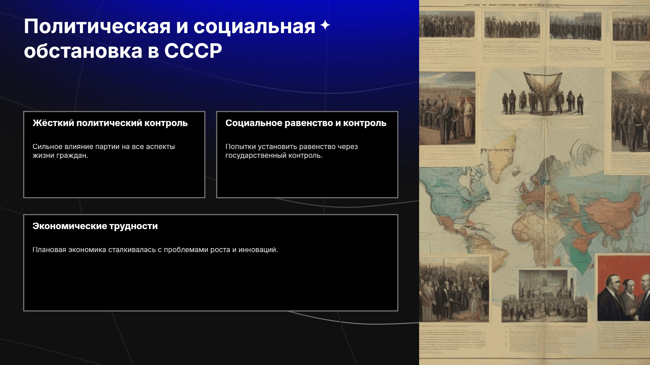
Task: Select the right-edge crowd picture beside the funnel
Action: [630, 111]
